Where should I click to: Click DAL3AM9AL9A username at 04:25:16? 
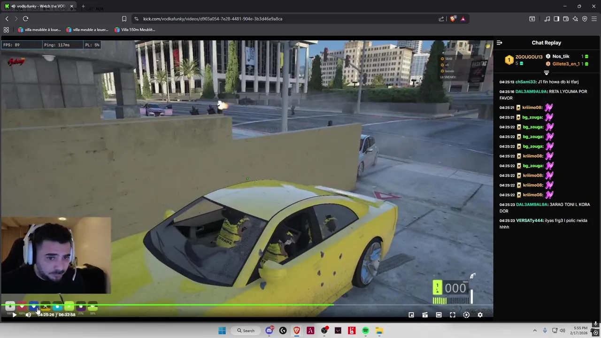(x=531, y=92)
